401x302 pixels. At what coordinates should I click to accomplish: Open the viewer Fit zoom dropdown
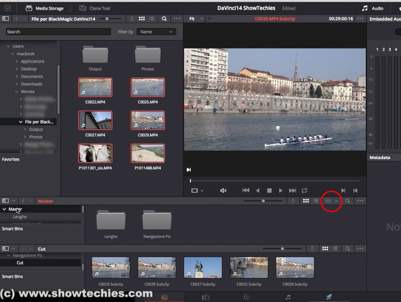click(196, 19)
